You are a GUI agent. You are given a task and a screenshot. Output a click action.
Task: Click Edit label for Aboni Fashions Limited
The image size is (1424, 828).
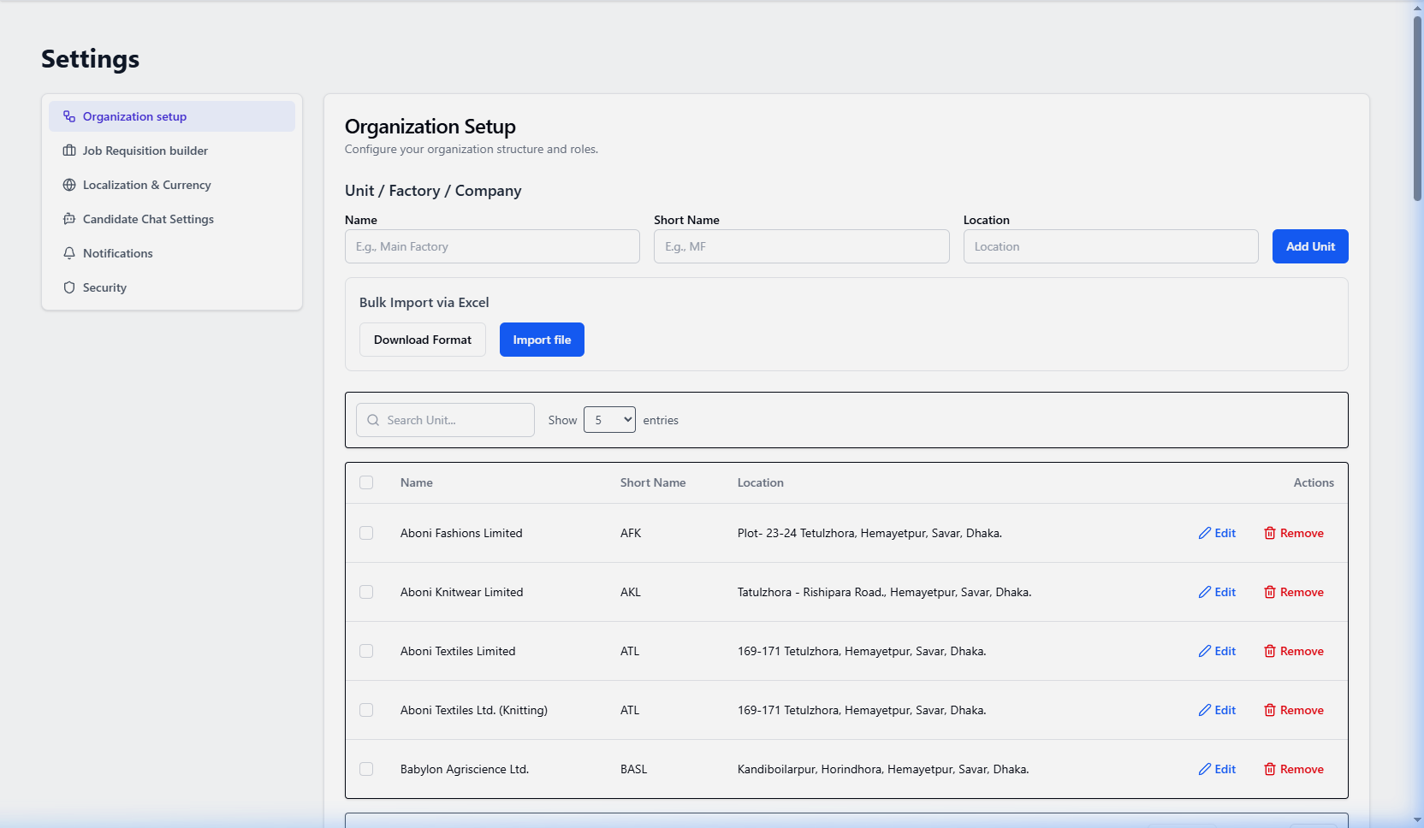click(x=1225, y=533)
